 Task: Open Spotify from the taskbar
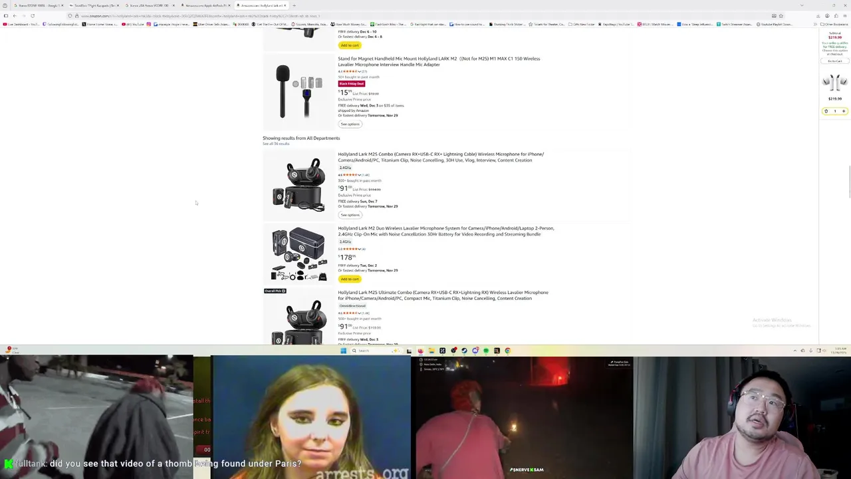486,351
